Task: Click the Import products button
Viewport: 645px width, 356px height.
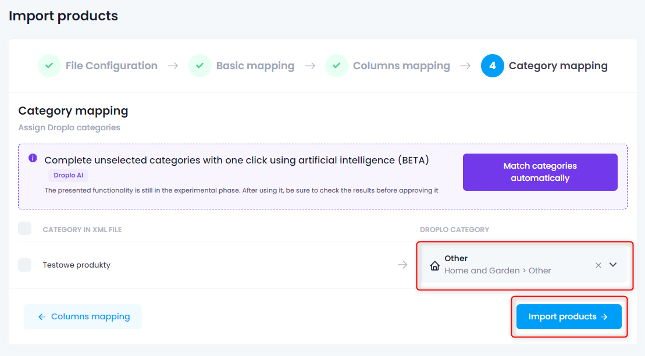Action: click(569, 316)
